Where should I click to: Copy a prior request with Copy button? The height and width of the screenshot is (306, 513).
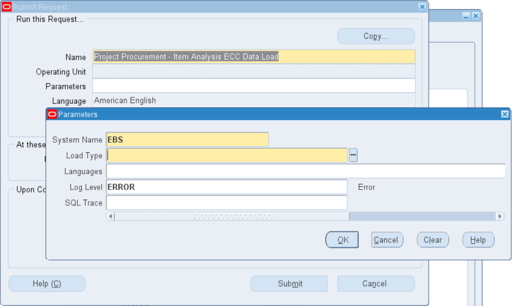point(376,36)
